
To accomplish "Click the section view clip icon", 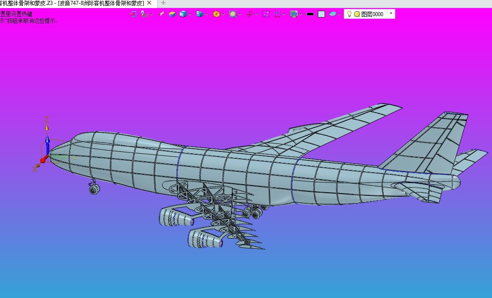I will pyautogui.click(x=278, y=14).
